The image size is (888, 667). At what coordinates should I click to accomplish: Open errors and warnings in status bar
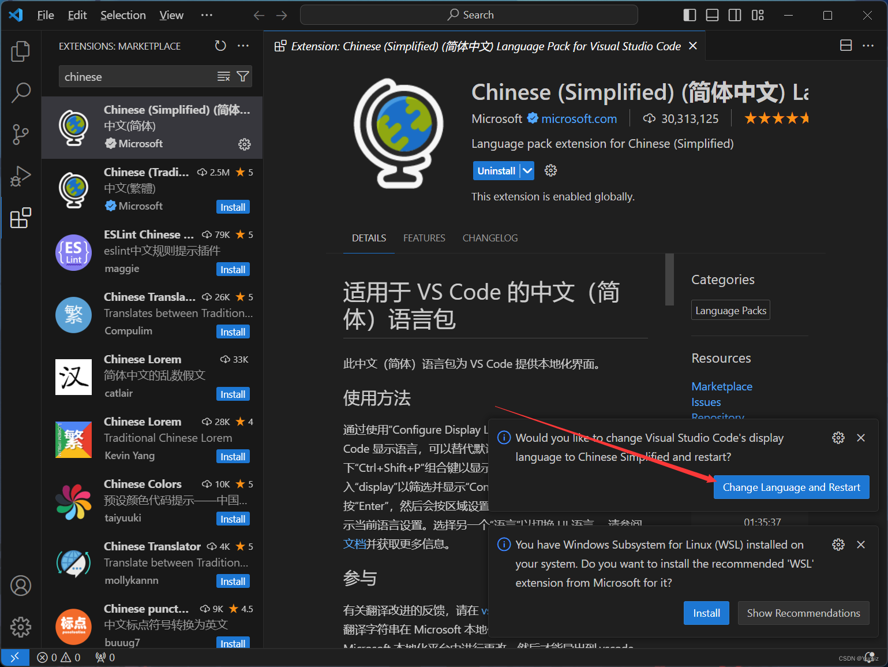click(x=59, y=657)
